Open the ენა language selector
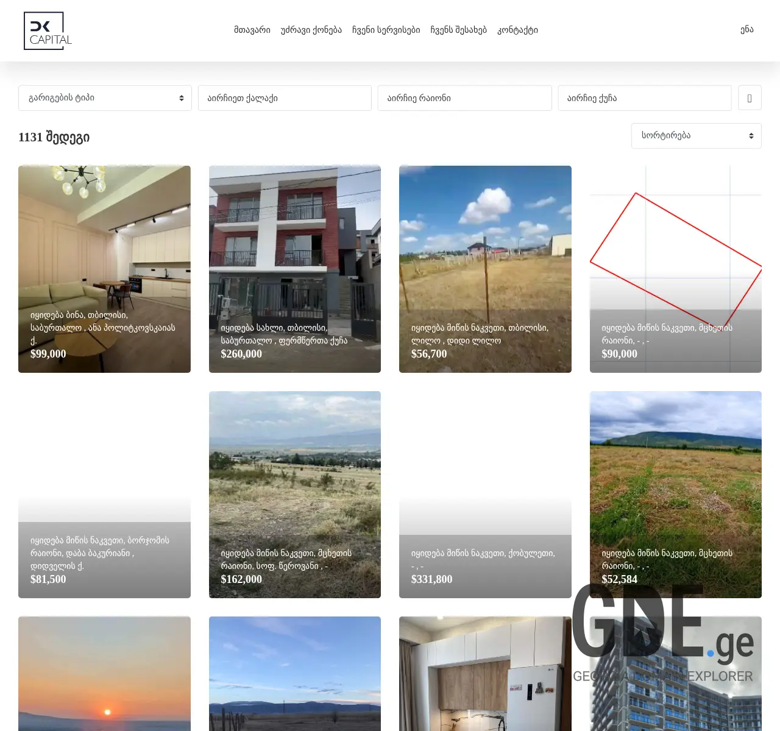 [746, 30]
